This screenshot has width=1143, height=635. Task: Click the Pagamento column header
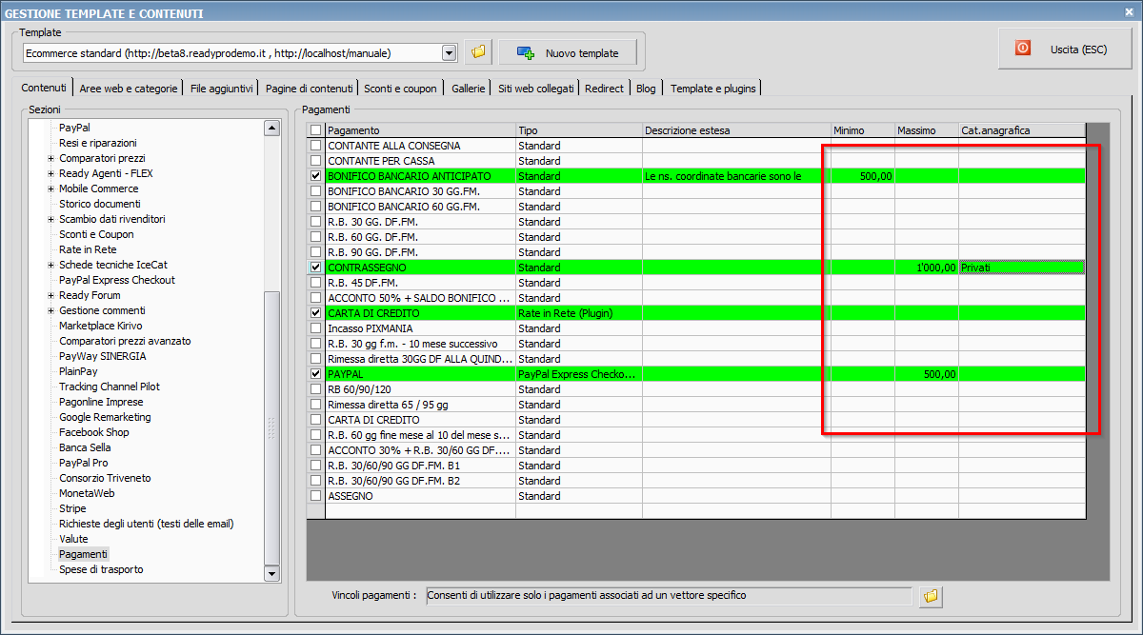[420, 130]
